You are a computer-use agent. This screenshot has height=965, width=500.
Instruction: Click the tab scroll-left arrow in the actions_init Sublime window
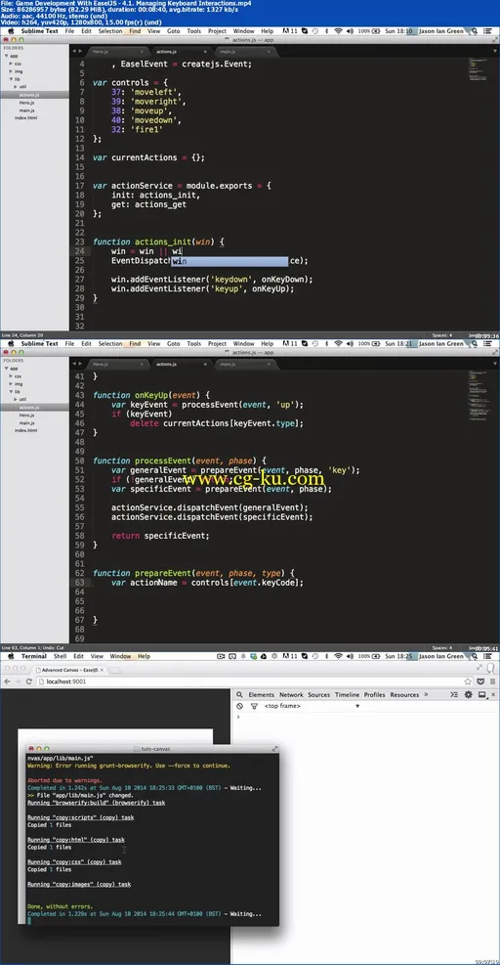tap(75, 52)
